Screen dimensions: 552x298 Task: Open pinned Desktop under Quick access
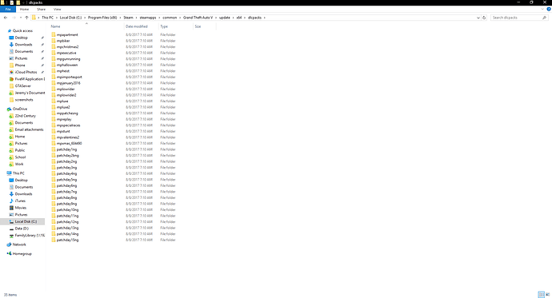tap(21, 38)
